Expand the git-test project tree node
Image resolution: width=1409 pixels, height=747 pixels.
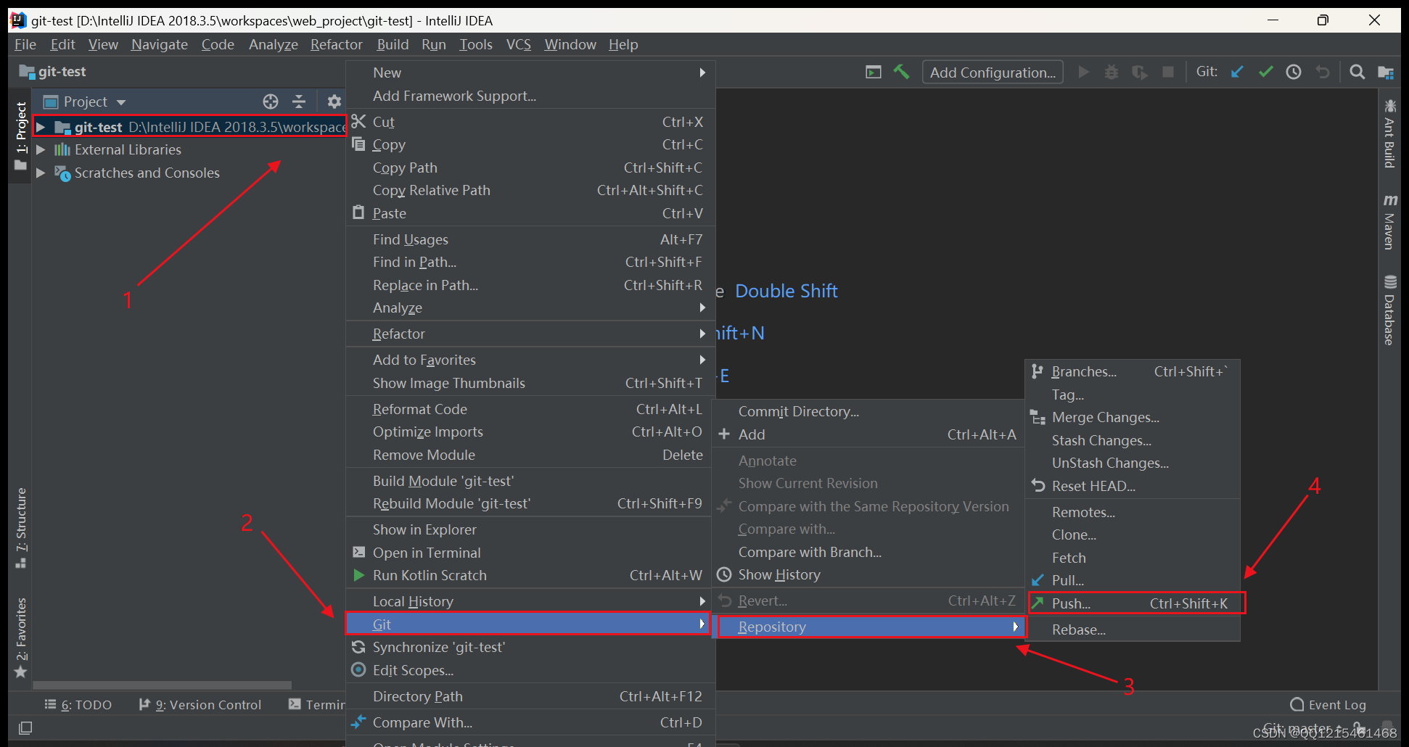point(41,127)
